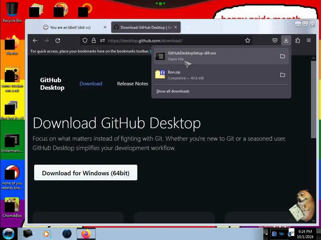Click the page vertical scrollbar thumb

(x=313, y=99)
